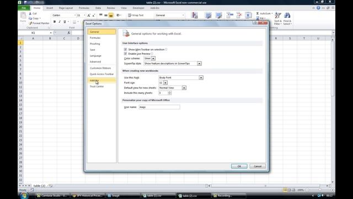This screenshot has height=199, width=353.
Task: Click the Excel Help question icon
Action: [318, 8]
